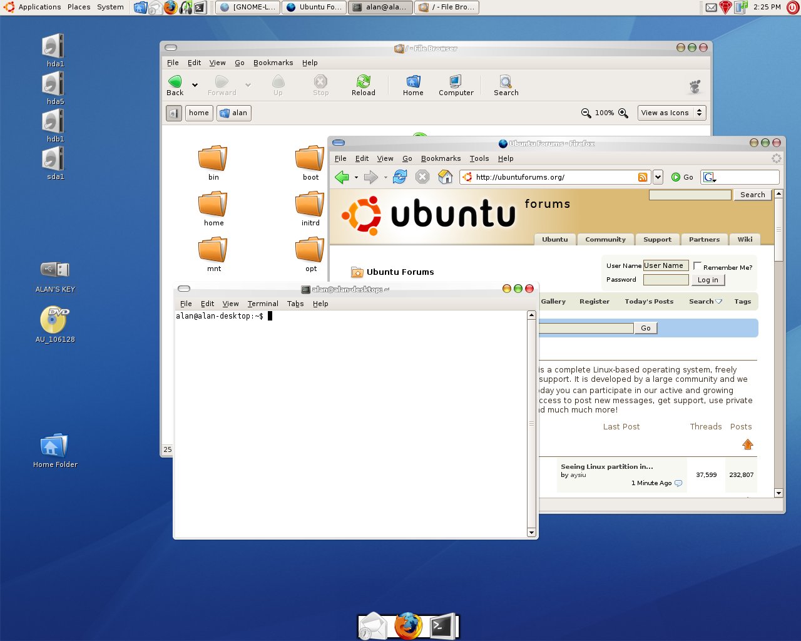801x641 pixels.
Task: Click the terminal scrollbar down arrow
Action: click(531, 533)
